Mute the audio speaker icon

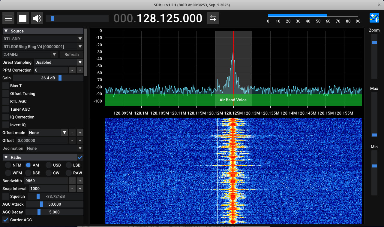coord(37,18)
